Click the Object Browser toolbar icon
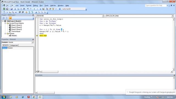This screenshot has width=176, height=99. [x=53, y=9]
